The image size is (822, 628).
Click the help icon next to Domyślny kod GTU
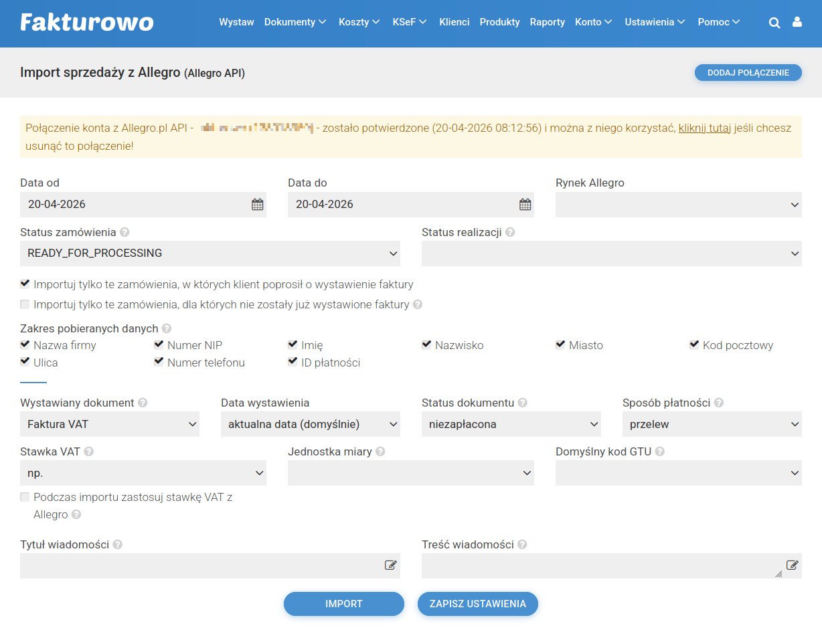[659, 451]
